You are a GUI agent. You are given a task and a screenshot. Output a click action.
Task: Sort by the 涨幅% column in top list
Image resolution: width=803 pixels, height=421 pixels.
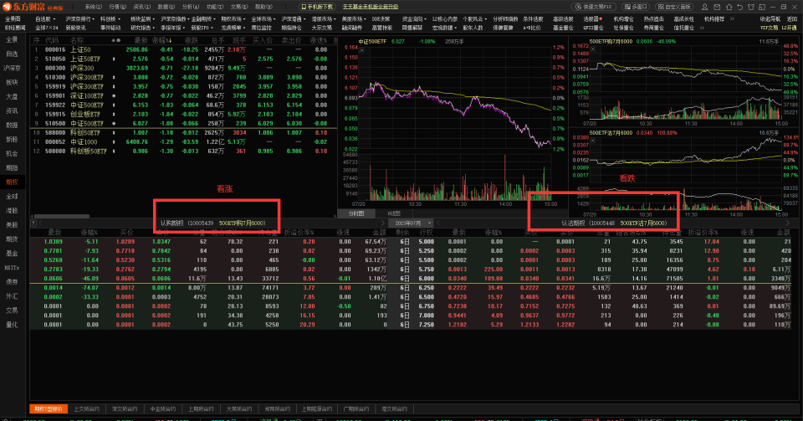click(x=162, y=40)
